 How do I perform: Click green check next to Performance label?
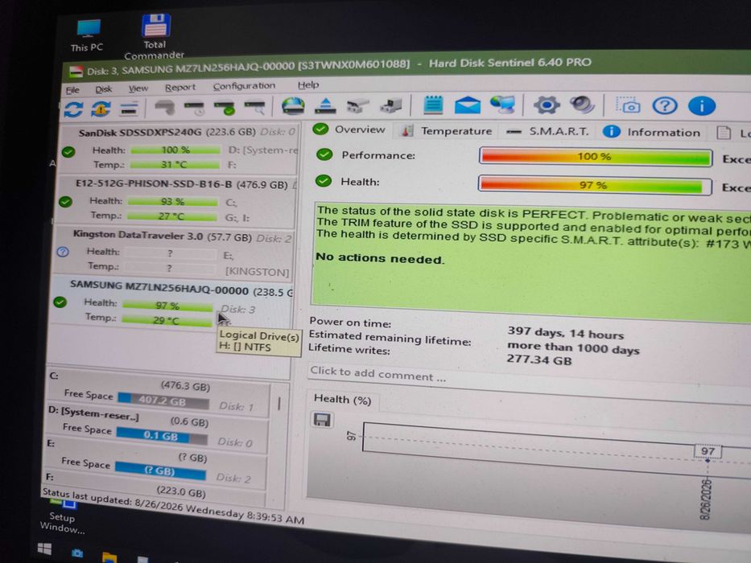coord(324,154)
